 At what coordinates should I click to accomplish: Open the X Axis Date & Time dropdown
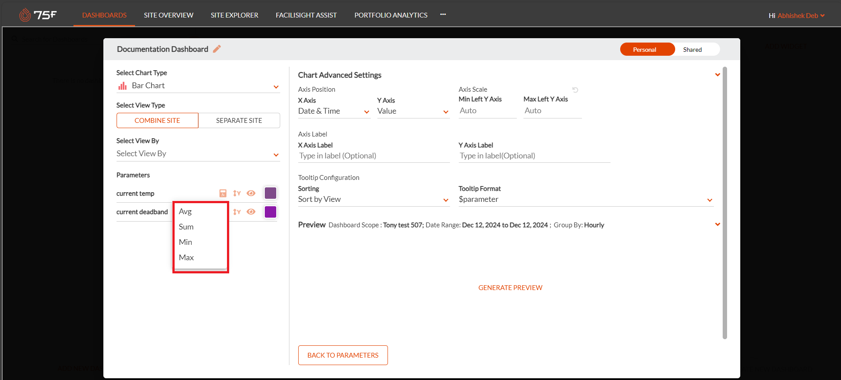[334, 111]
